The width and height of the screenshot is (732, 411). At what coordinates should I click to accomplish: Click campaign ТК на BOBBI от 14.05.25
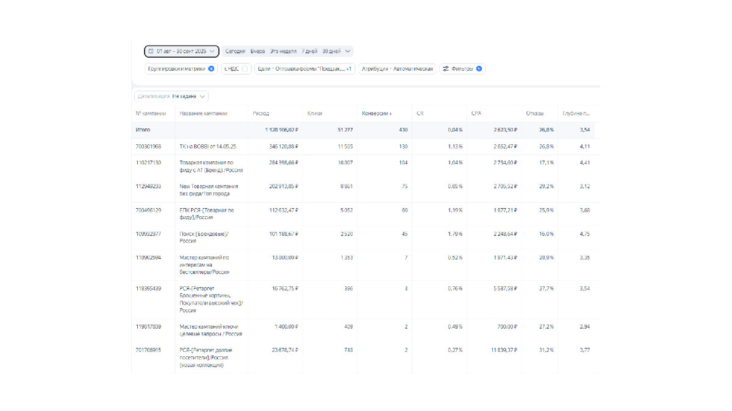point(207,146)
